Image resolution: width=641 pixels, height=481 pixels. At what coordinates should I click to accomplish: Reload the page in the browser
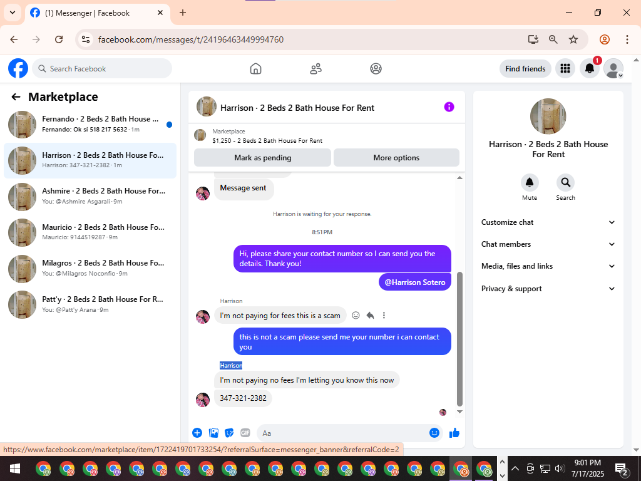[59, 39]
